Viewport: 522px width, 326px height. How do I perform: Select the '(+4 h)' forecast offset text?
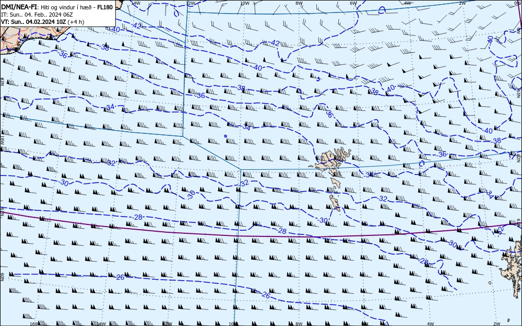point(76,22)
